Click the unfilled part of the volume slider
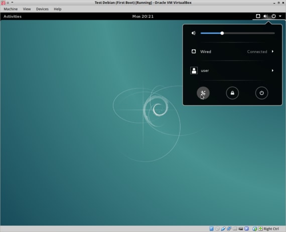 pyautogui.click(x=249, y=33)
